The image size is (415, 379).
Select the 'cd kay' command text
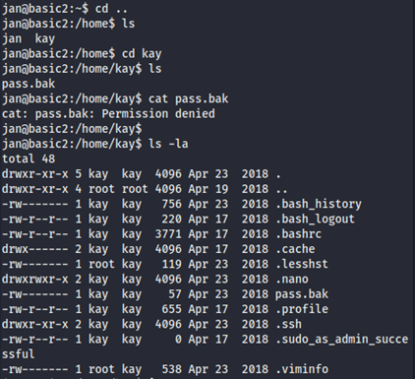click(142, 53)
